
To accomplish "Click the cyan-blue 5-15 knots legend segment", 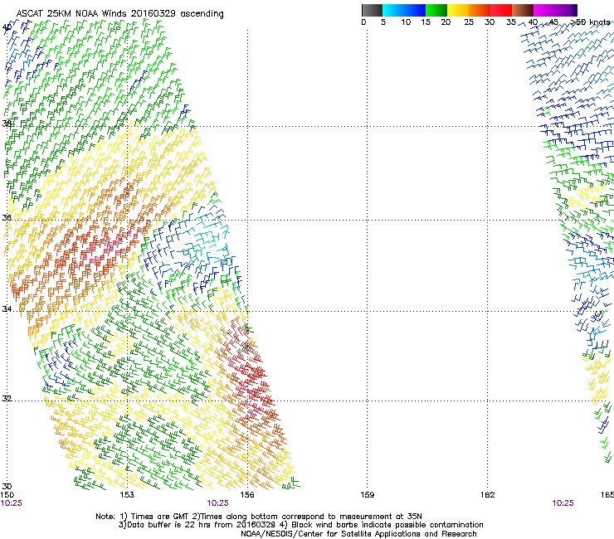I will tap(404, 10).
